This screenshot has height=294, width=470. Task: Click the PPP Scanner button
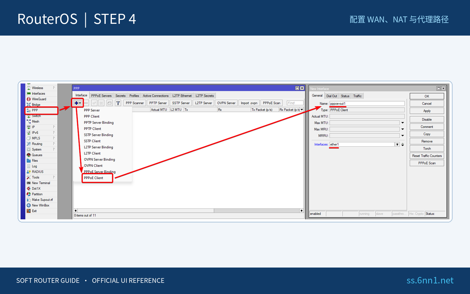(135, 103)
